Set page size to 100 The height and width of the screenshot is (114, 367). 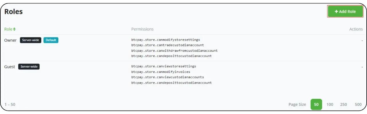[330, 104]
